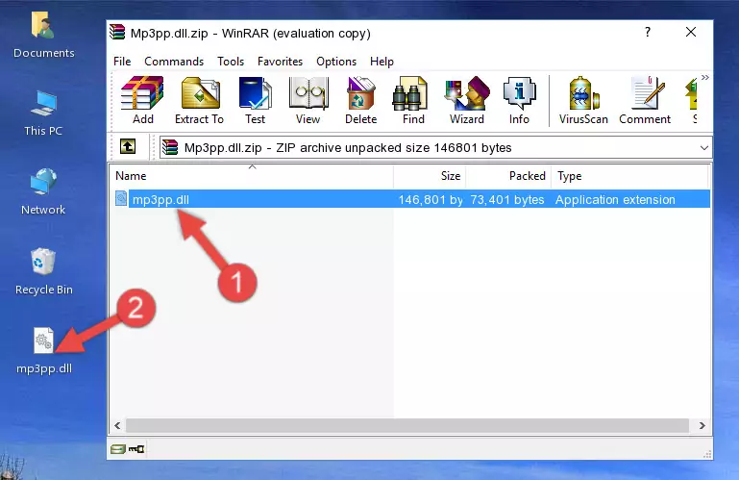The height and width of the screenshot is (480, 739).
Task: Select the Network desktop icon
Action: [x=43, y=192]
